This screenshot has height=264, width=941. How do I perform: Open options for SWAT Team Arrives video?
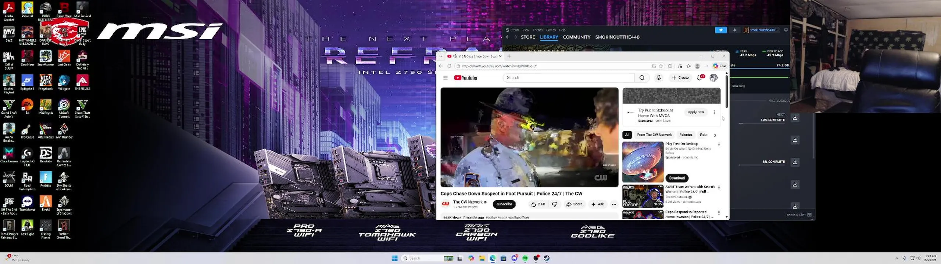pyautogui.click(x=719, y=187)
